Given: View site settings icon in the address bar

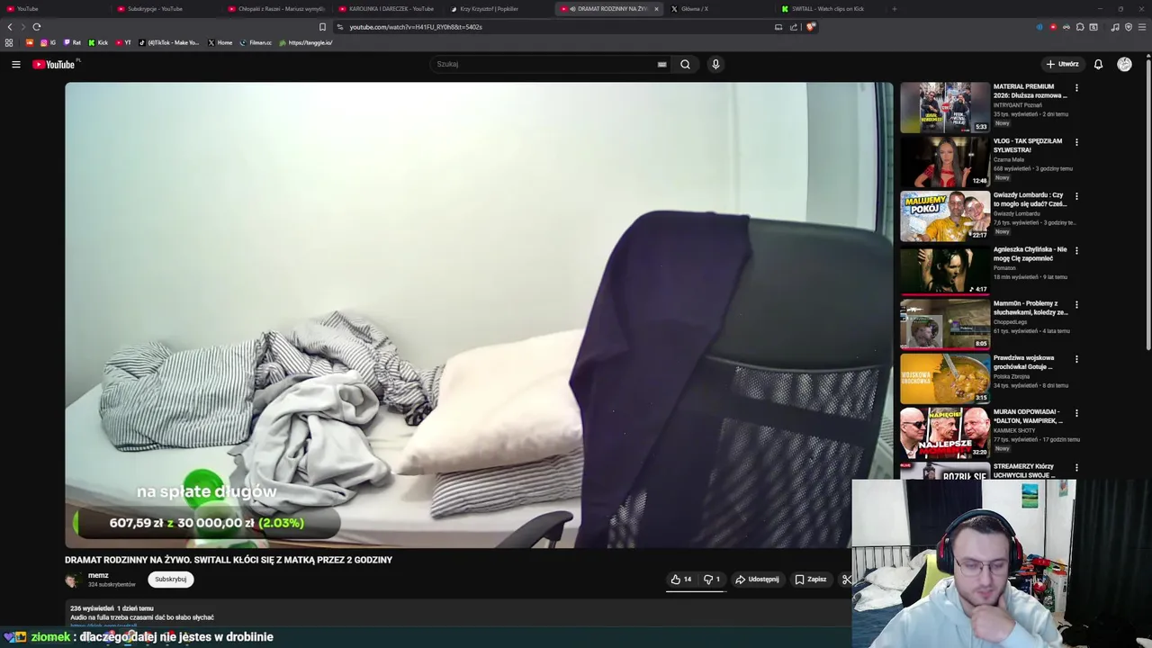Looking at the screenshot, I should point(339,27).
